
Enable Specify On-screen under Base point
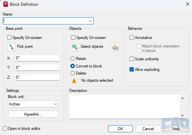[x=9, y=38]
